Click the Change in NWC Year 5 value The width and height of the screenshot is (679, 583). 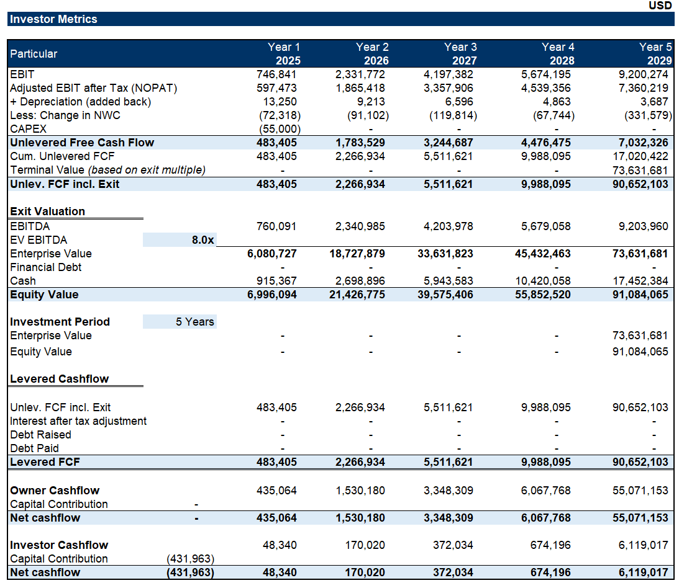pyautogui.click(x=645, y=115)
